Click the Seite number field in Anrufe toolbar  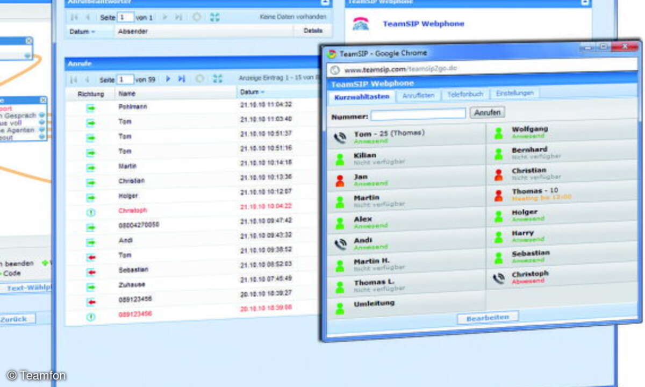125,80
